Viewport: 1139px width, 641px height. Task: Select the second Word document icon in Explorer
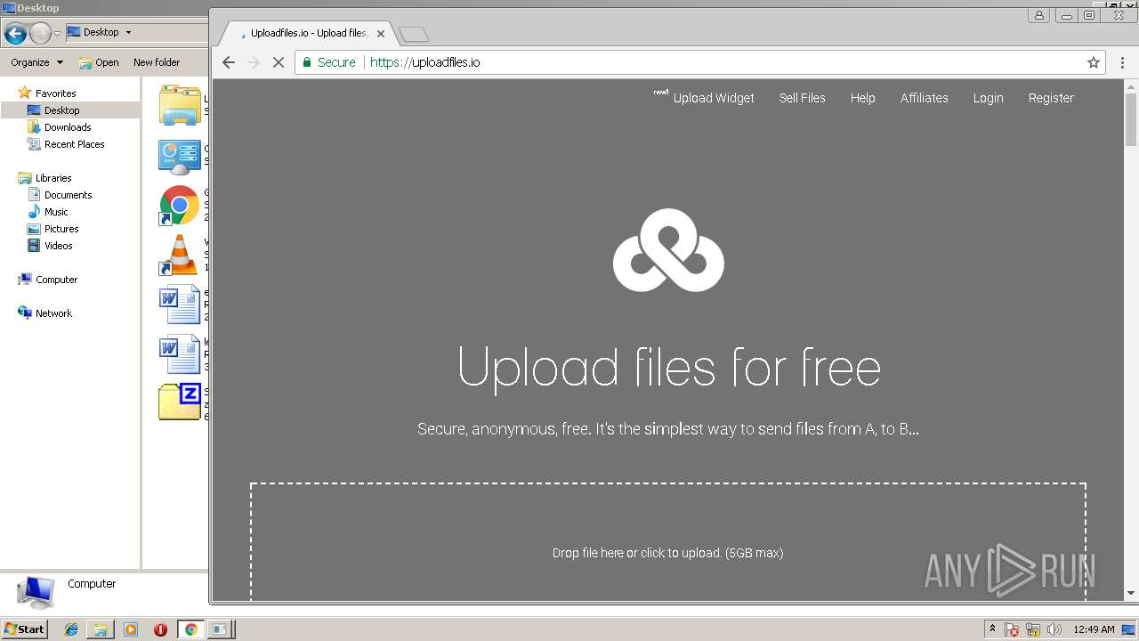pos(179,355)
